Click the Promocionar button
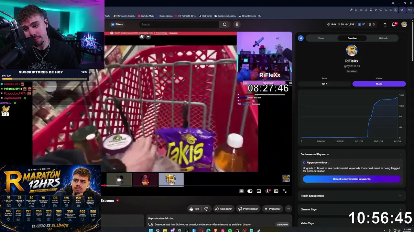Viewport: 414px width, 232px height. coord(248,209)
